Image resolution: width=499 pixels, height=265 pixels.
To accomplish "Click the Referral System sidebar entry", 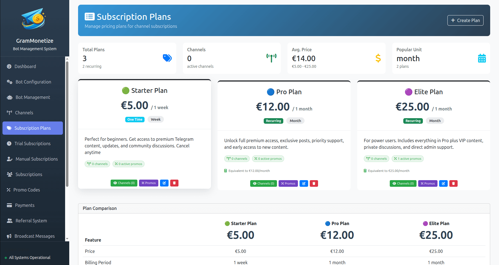I will (x=31, y=220).
